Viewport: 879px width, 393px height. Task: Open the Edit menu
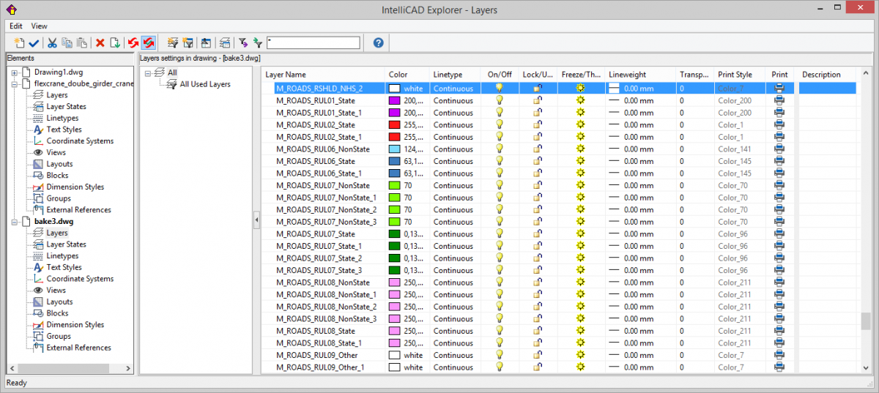(15, 26)
